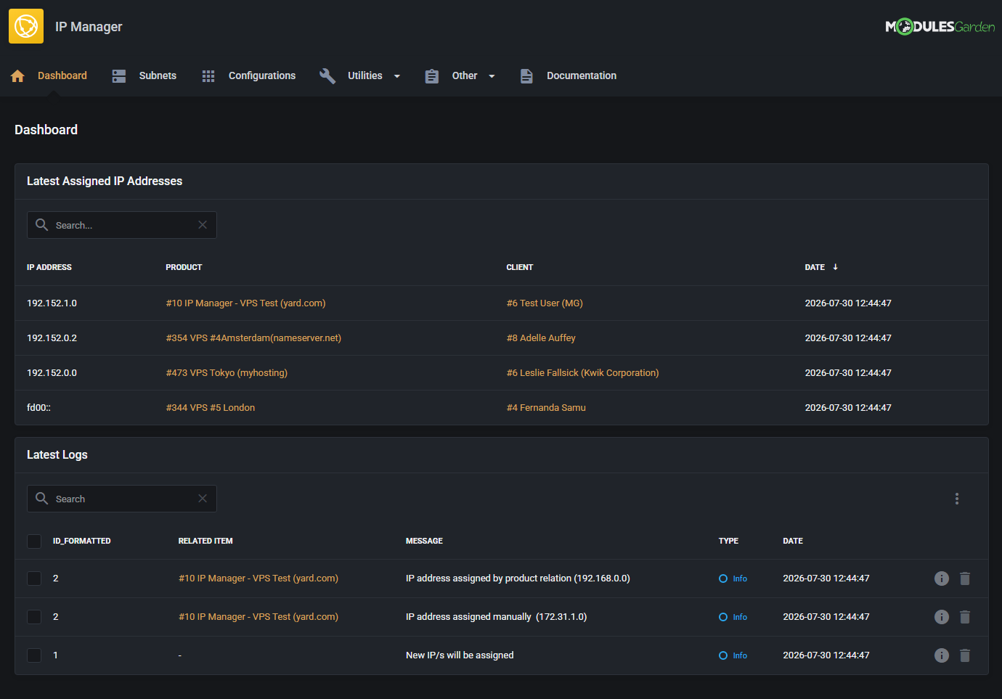The height and width of the screenshot is (699, 1002).
Task: Open client #6 Test User (MG)
Action: [x=545, y=303]
